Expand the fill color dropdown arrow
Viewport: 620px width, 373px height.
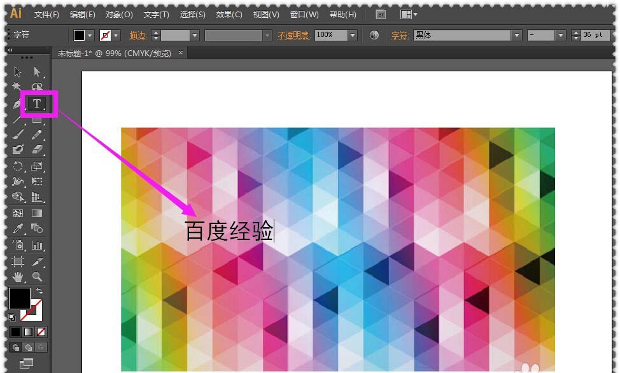tap(90, 35)
